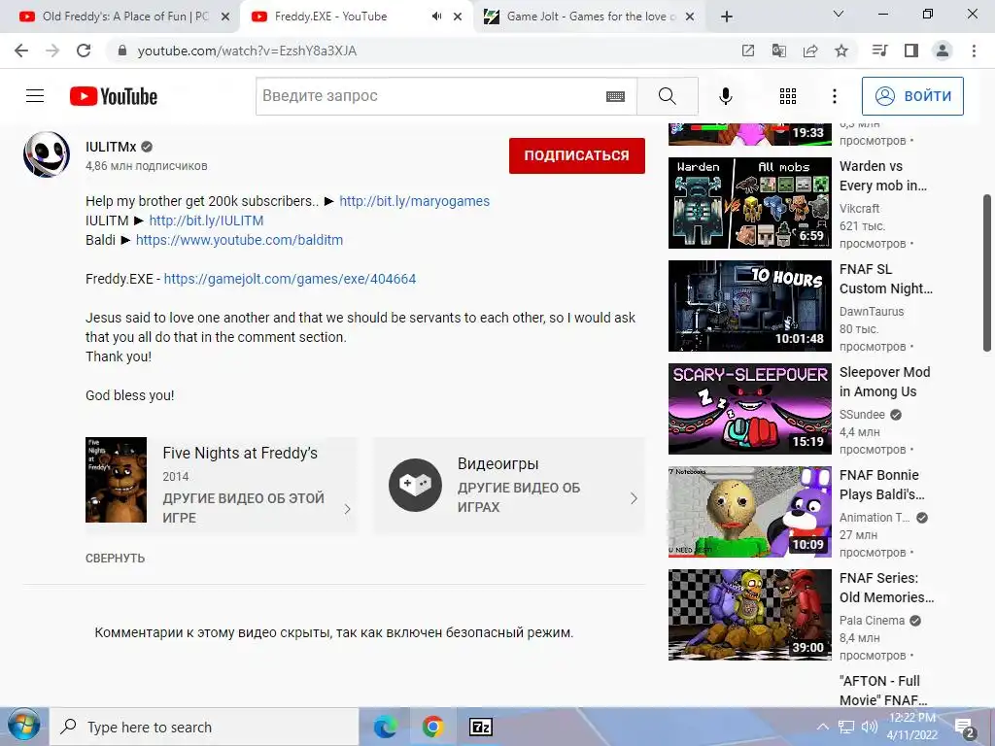Click IULITMx channel avatar
This screenshot has height=746, width=995.
pos(47,154)
